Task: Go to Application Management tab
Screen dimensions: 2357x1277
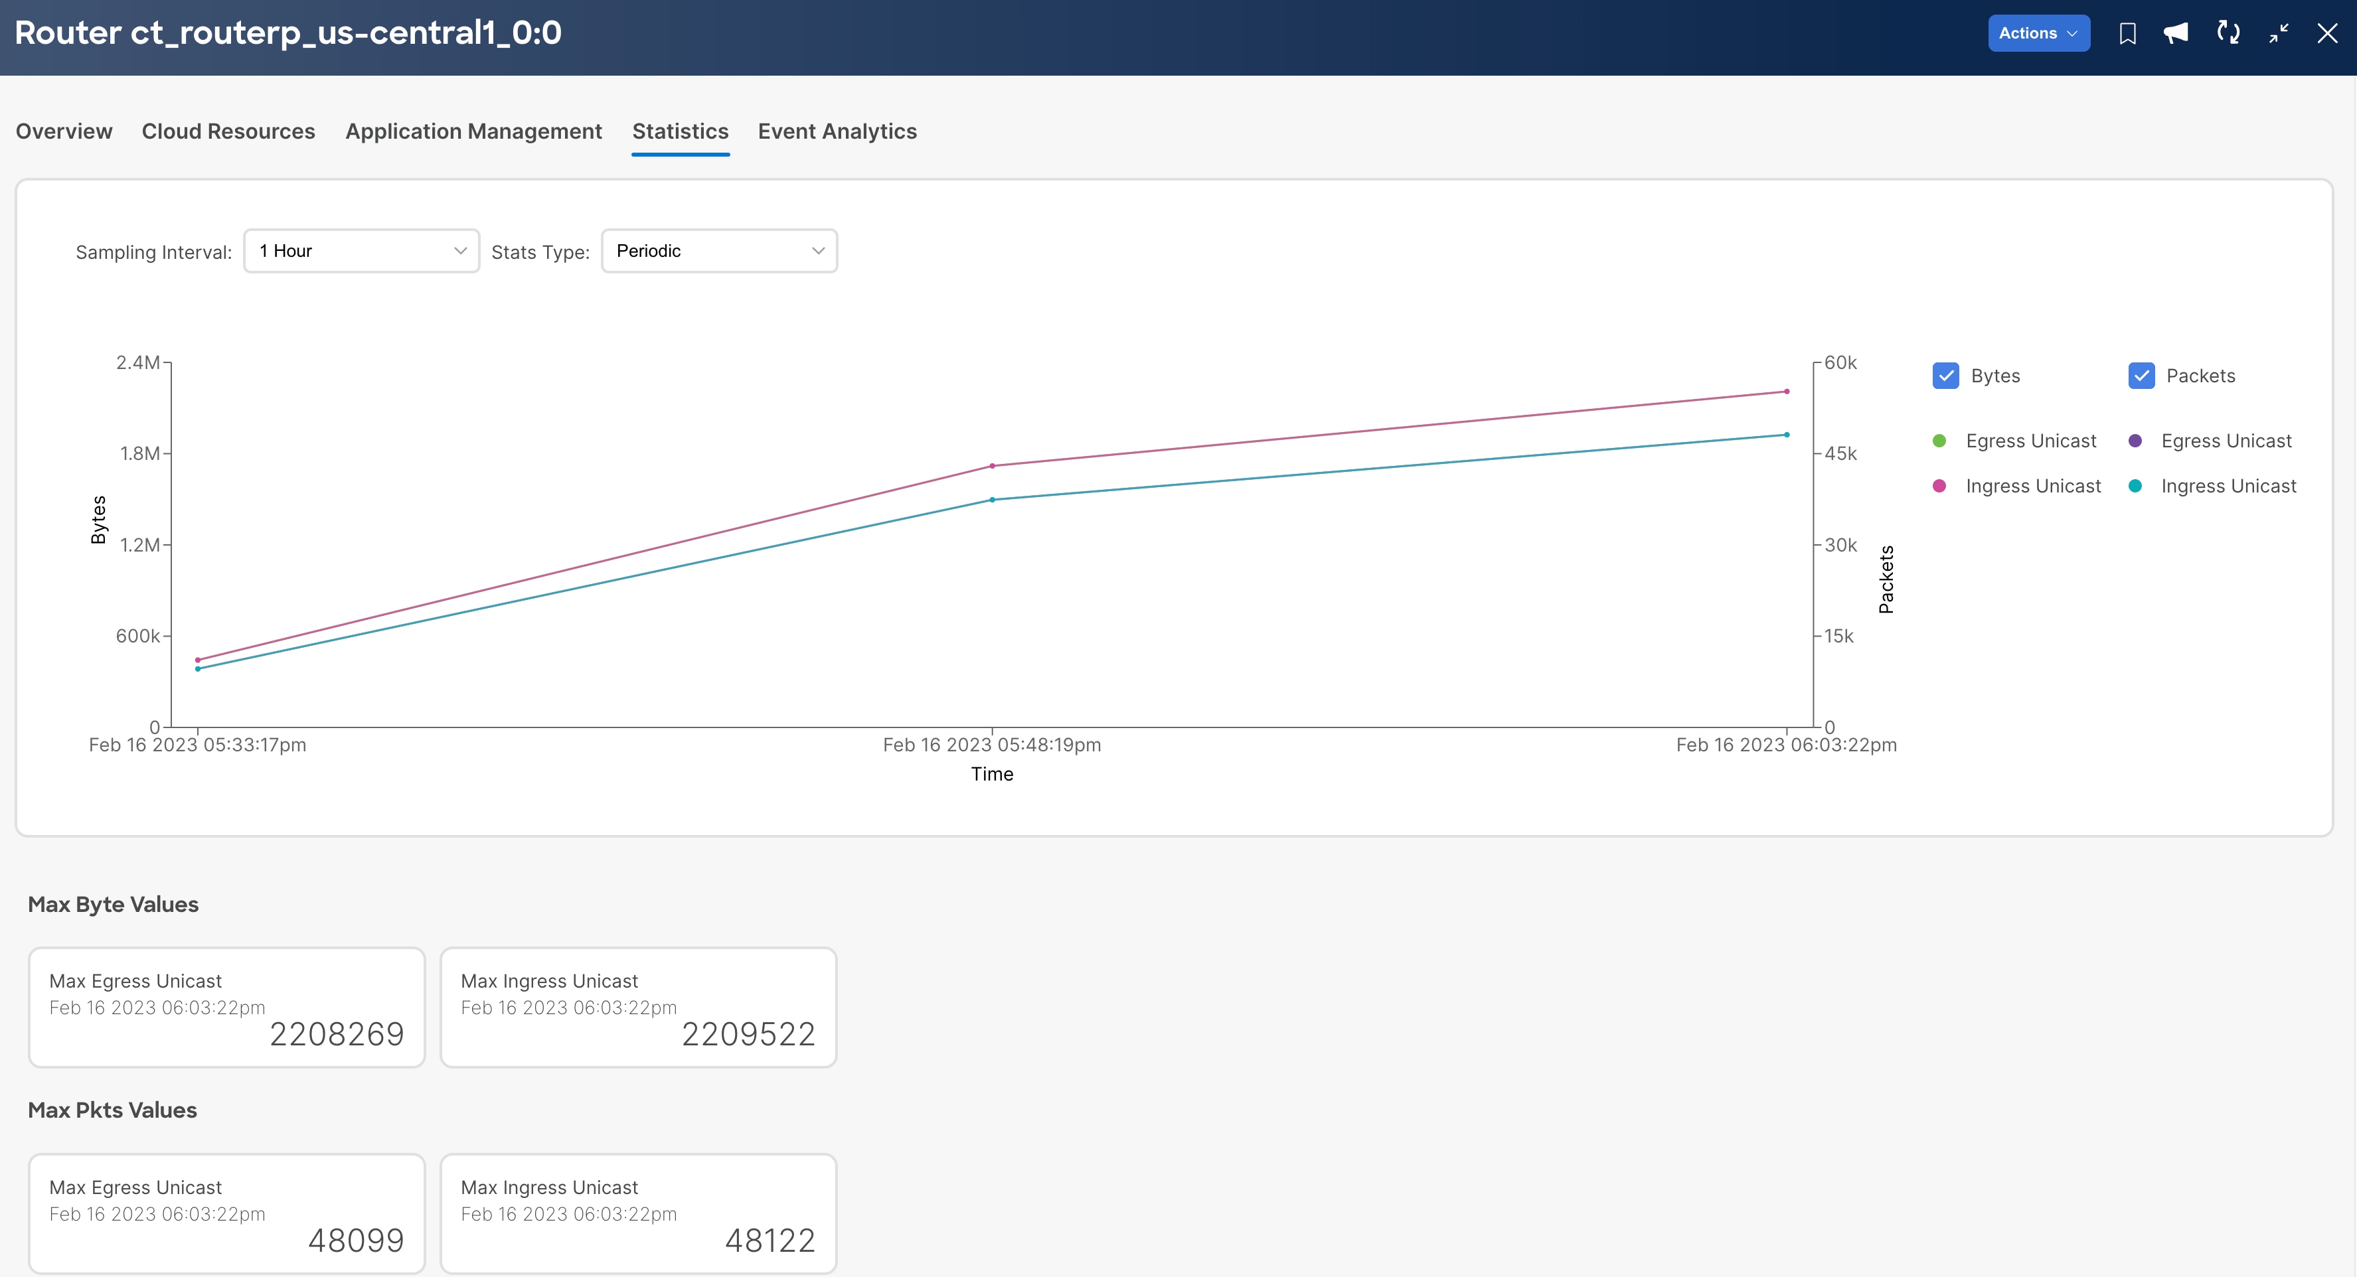Action: pos(473,131)
